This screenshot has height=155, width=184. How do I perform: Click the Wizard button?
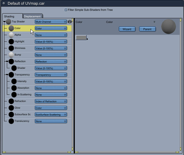pyautogui.click(x=127, y=29)
